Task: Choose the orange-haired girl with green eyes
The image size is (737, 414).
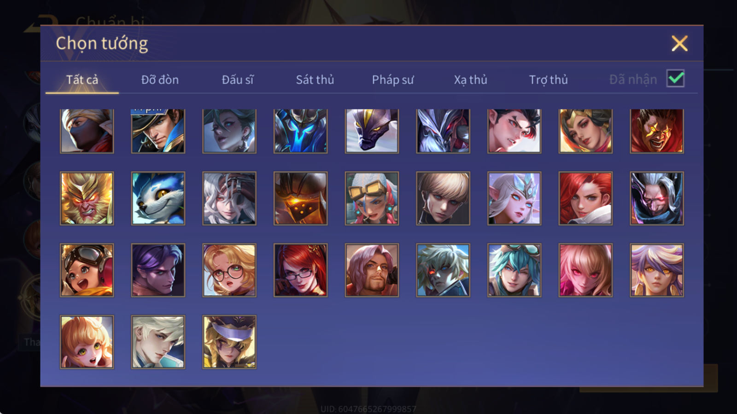Action: click(87, 342)
